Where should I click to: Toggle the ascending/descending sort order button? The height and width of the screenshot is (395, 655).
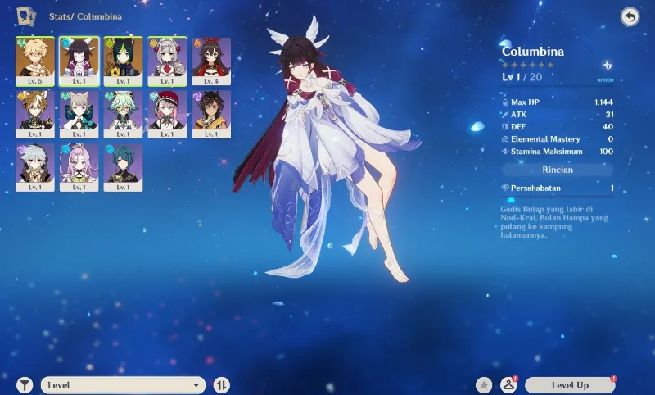coord(221,385)
